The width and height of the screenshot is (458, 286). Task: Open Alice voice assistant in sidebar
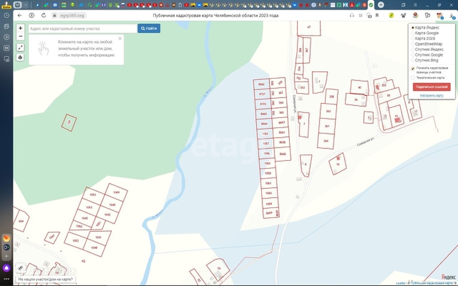click(7, 268)
